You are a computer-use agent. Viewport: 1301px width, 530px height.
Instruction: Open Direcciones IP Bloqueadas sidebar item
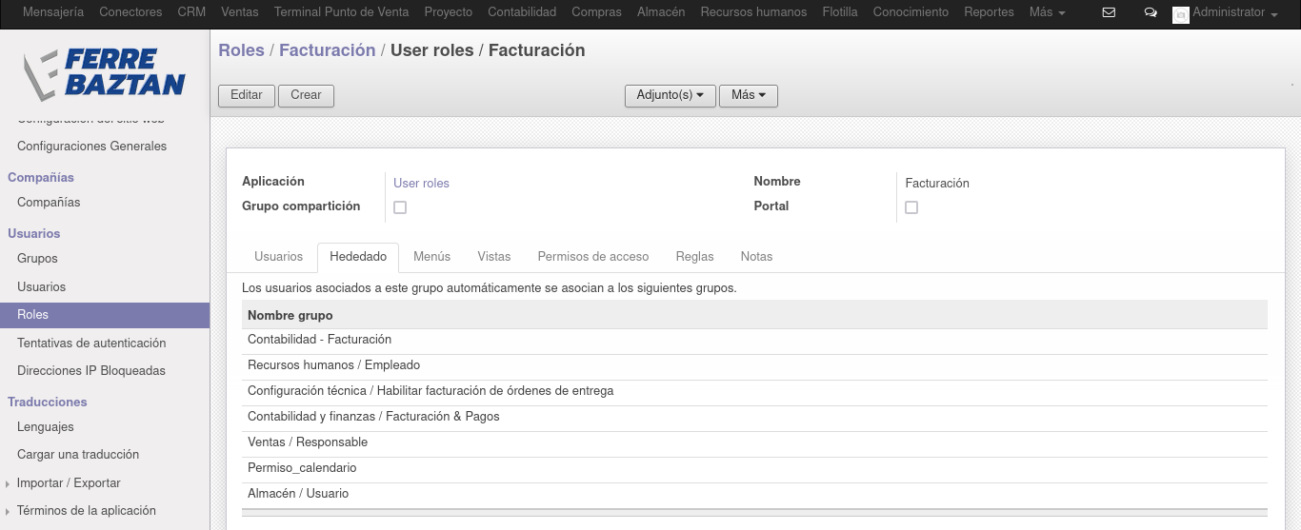91,371
